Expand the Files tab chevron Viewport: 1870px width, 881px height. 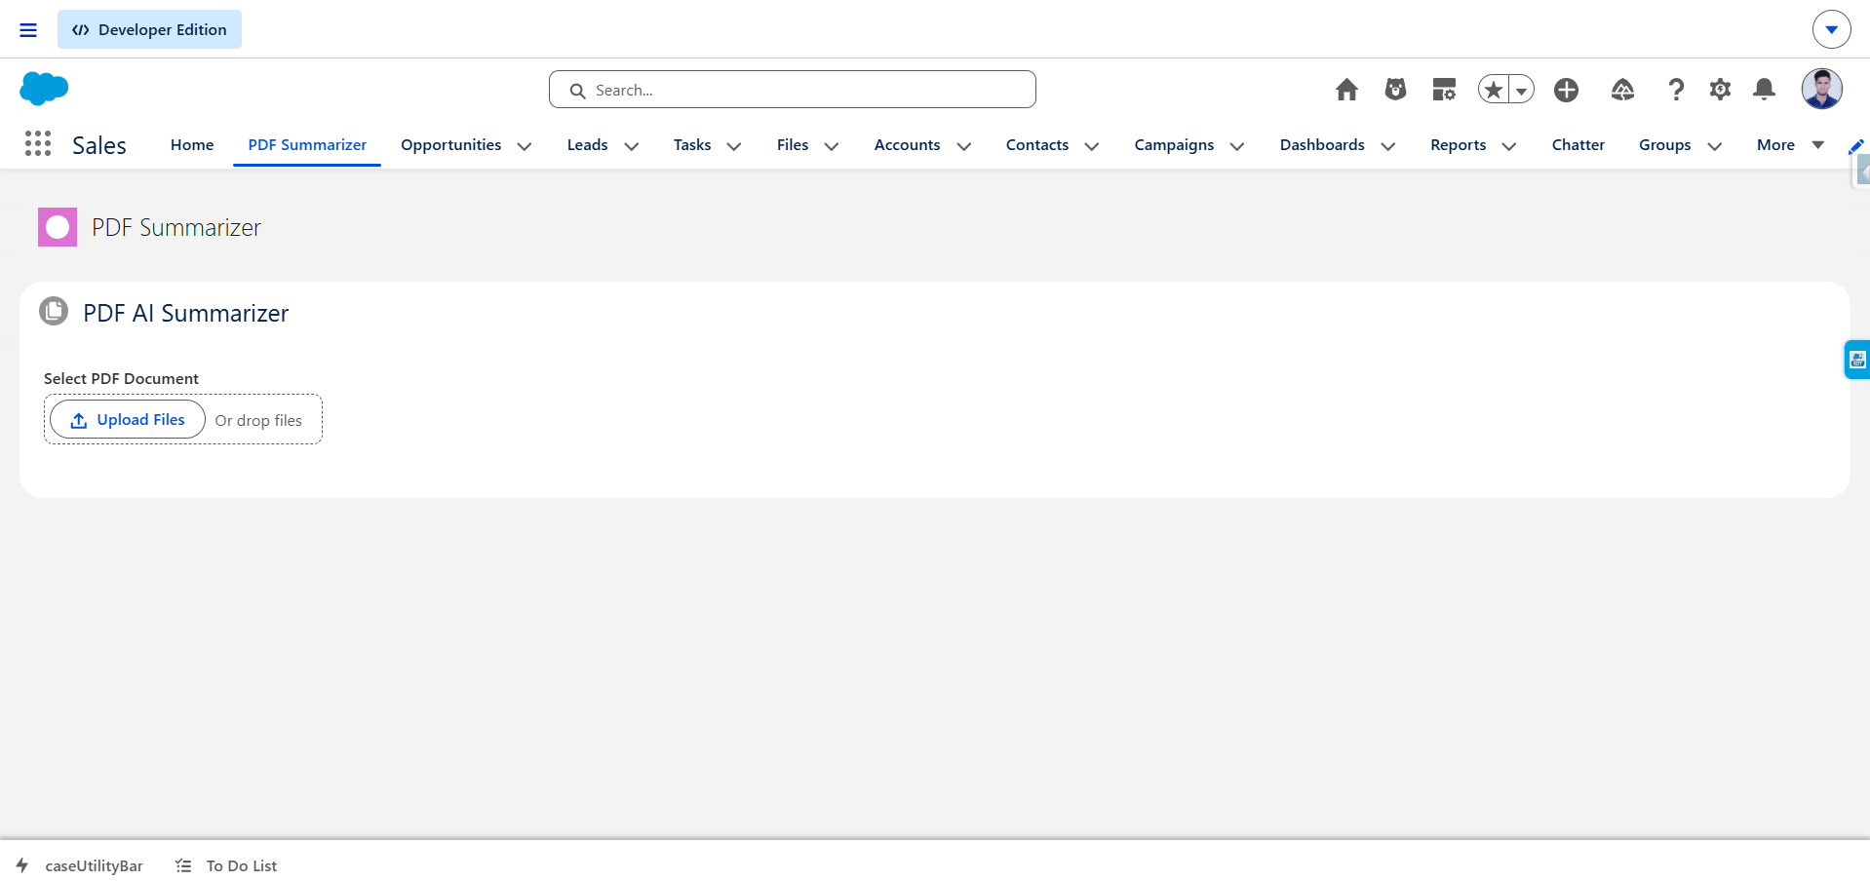tap(832, 146)
